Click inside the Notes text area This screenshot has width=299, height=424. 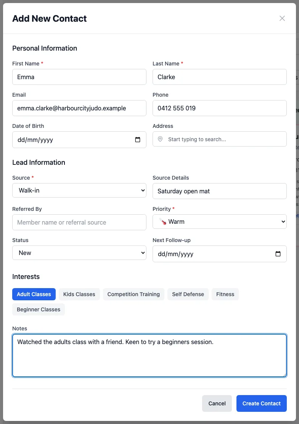point(149,355)
